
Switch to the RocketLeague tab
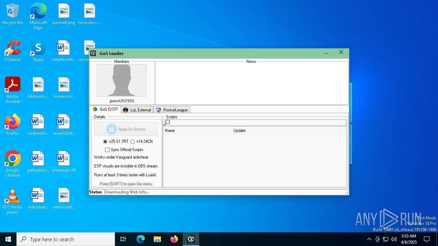(x=172, y=110)
